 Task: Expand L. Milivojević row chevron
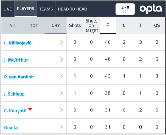tap(61, 42)
